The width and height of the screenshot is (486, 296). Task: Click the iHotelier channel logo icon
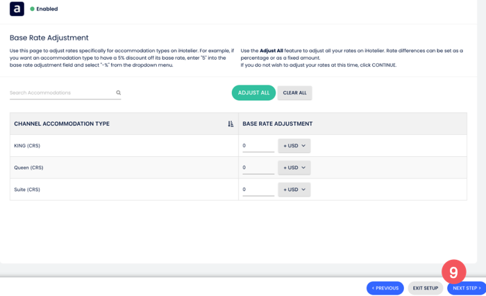17,9
